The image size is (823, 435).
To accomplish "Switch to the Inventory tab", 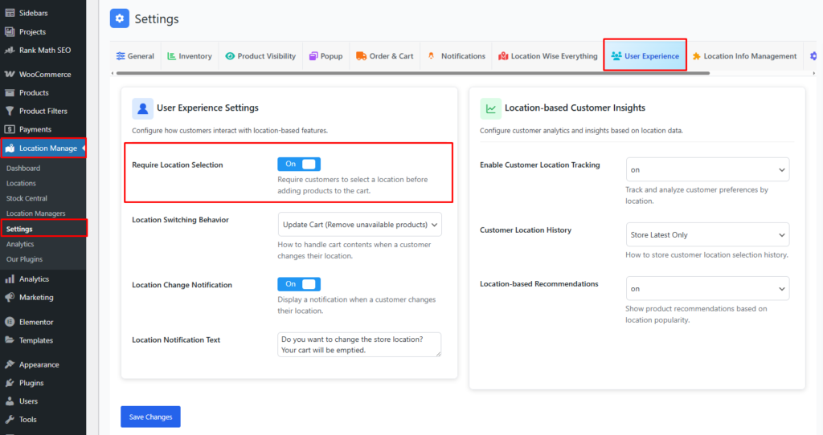I will click(190, 56).
